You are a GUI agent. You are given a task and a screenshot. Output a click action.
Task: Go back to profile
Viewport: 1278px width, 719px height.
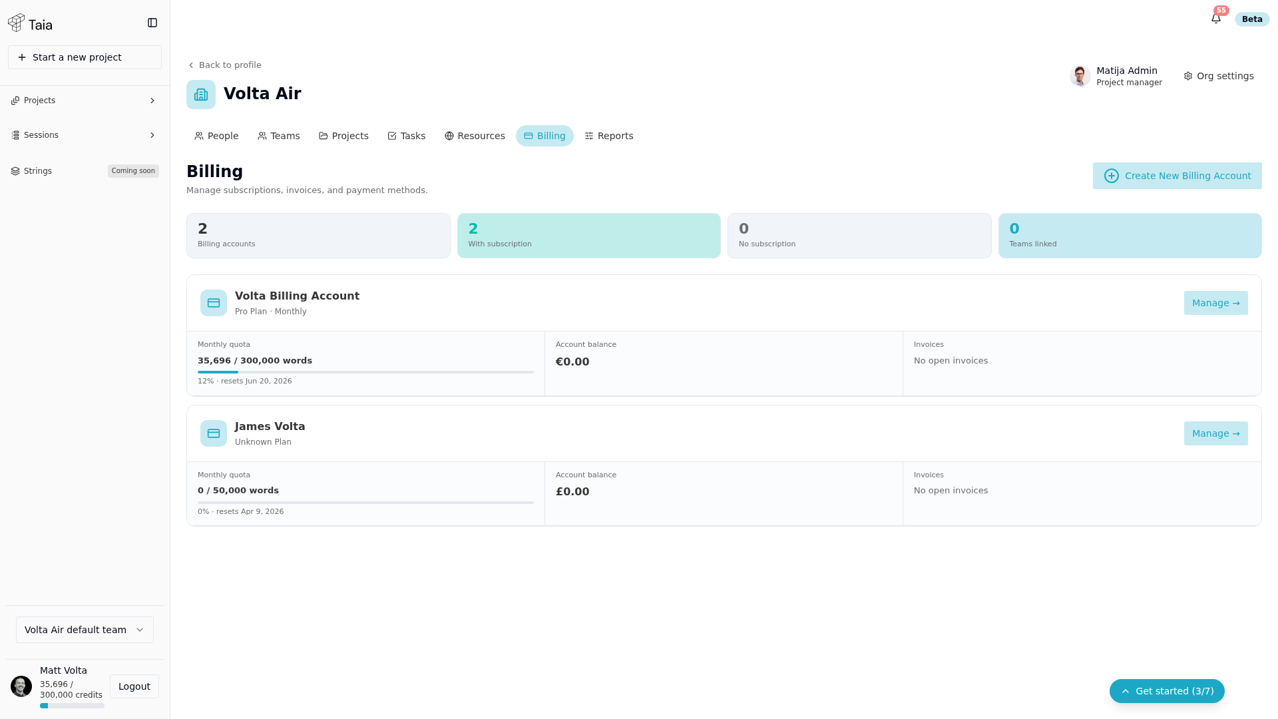coord(224,65)
